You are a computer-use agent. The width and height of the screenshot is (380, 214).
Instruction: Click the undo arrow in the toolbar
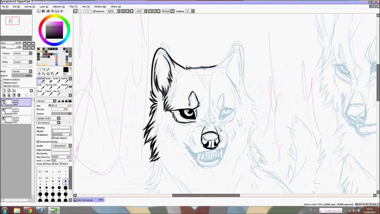(75, 11)
